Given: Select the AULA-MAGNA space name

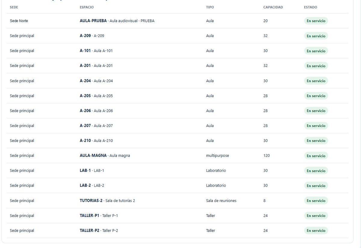Looking at the screenshot, I should point(93,156).
